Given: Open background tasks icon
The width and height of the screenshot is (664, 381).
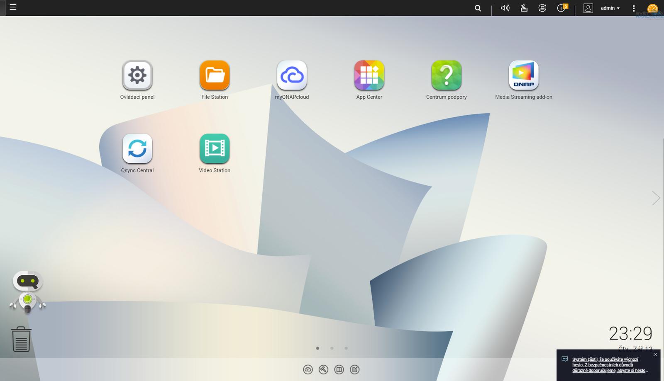Looking at the screenshot, I should coord(524,8).
